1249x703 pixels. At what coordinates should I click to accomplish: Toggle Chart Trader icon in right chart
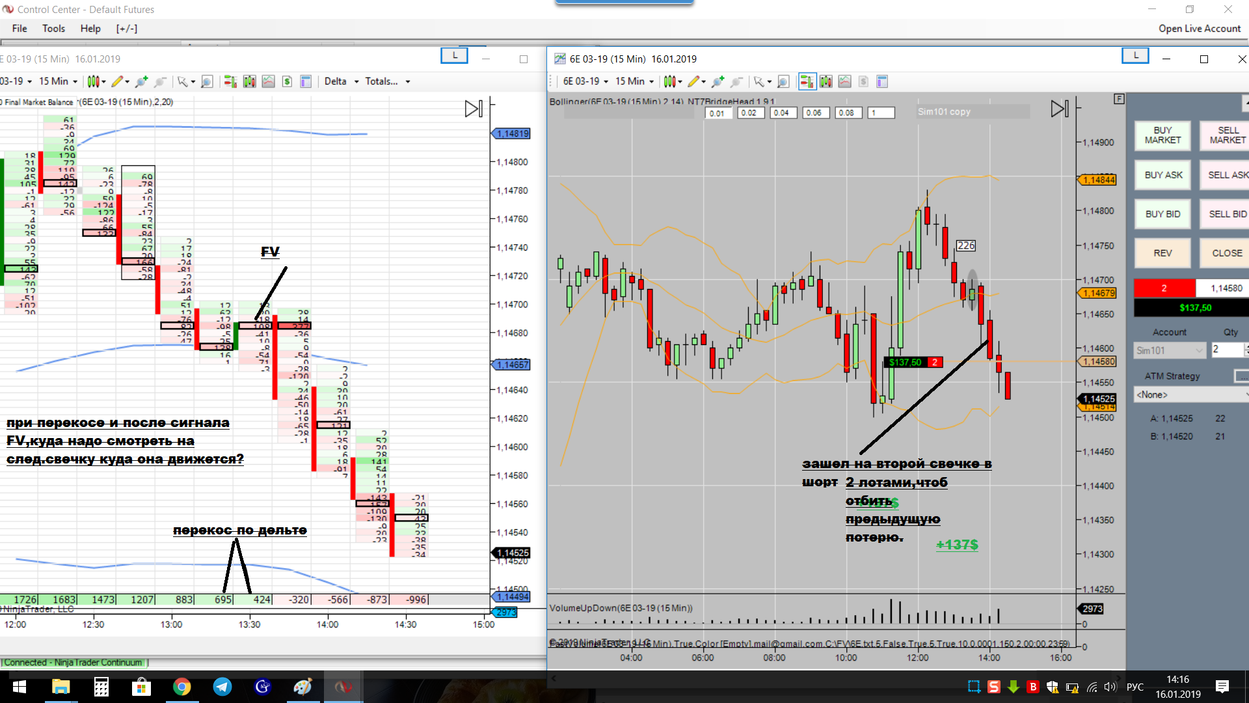click(x=807, y=81)
